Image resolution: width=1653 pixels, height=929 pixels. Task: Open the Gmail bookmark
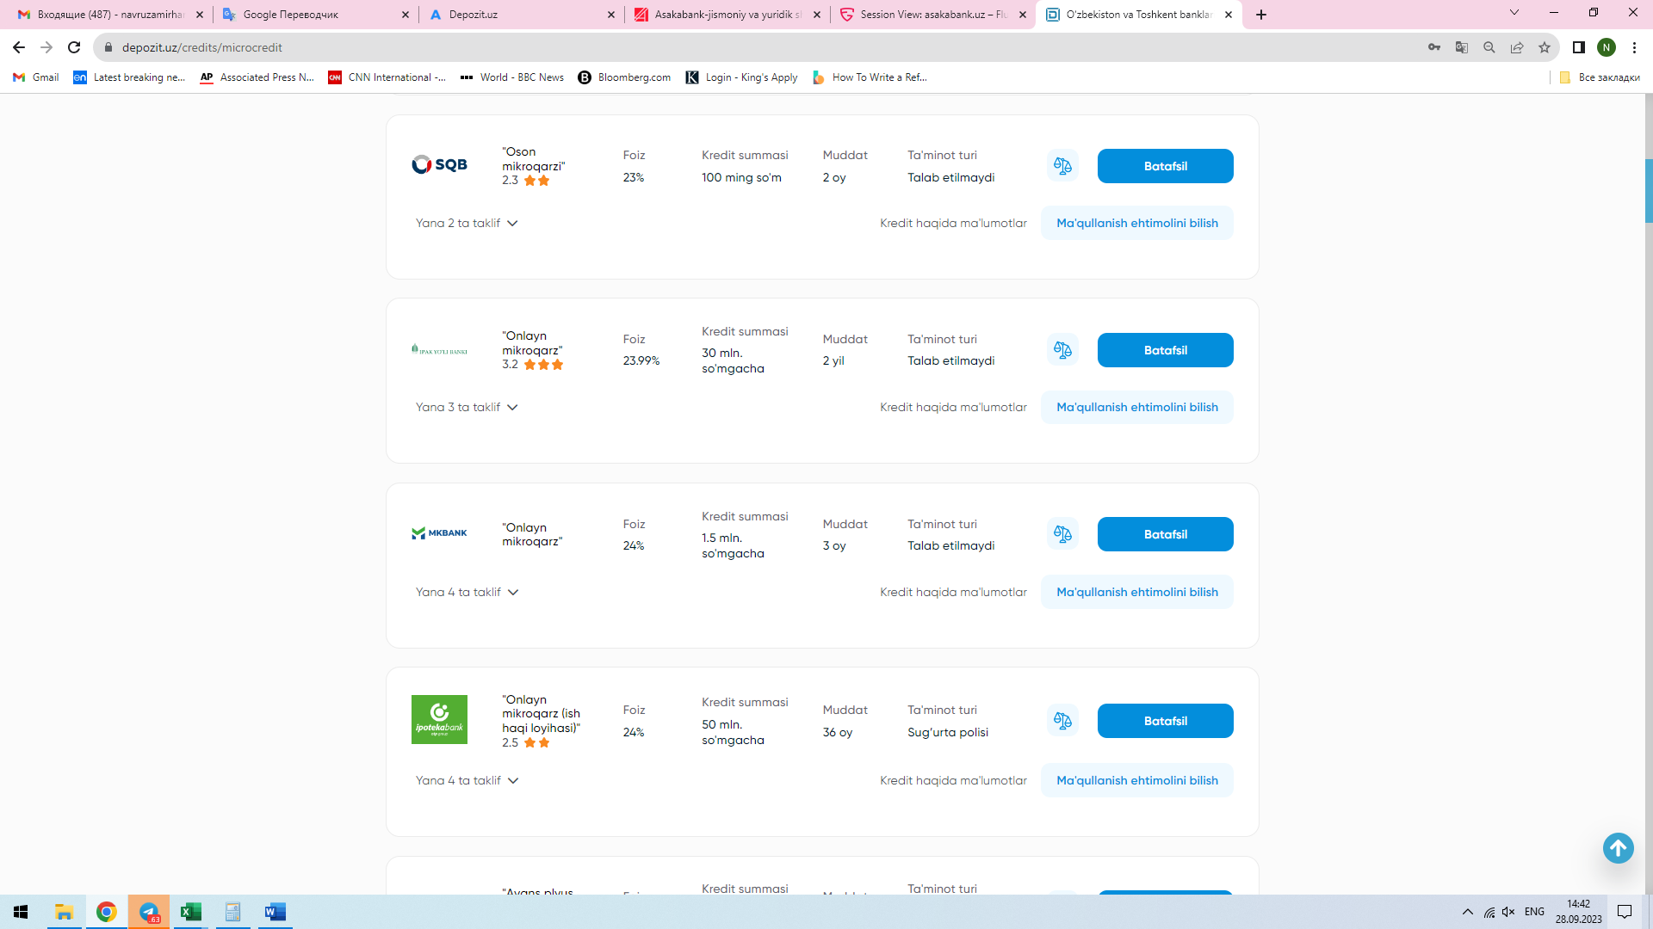(36, 77)
